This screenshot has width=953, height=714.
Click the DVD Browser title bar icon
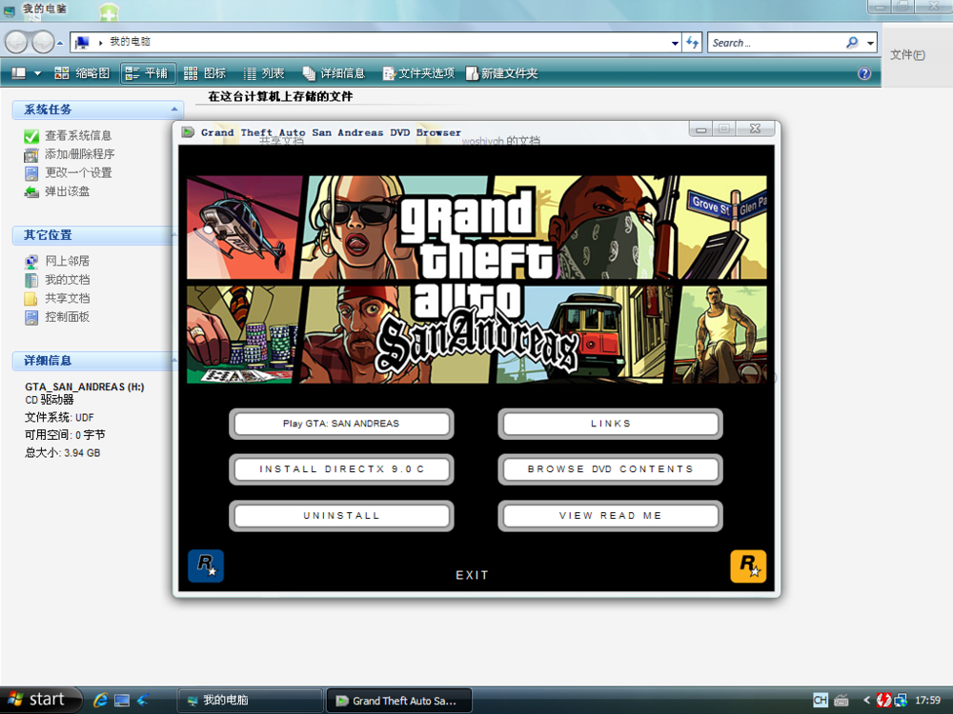coord(188,131)
